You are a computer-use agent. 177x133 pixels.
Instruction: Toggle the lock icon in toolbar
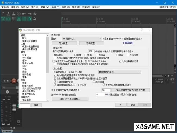(x=35, y=19)
